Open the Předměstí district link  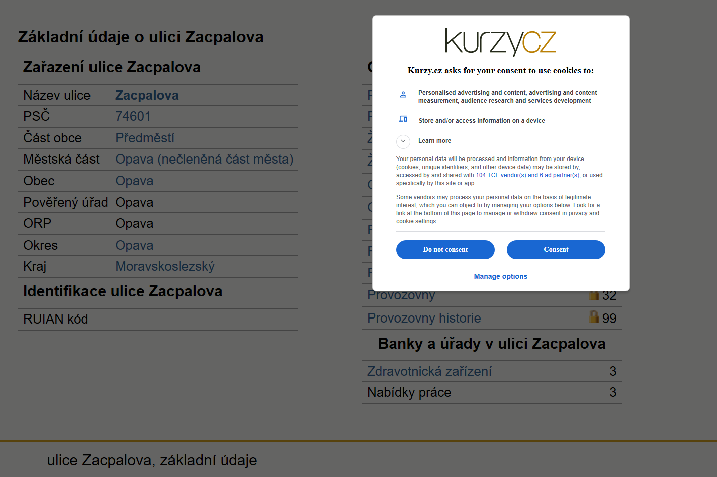click(x=145, y=138)
